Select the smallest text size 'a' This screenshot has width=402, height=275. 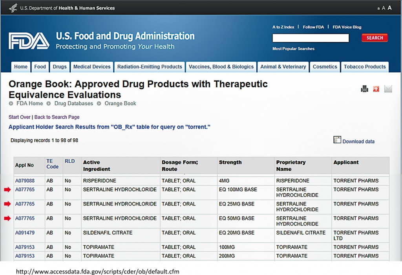coord(378,9)
